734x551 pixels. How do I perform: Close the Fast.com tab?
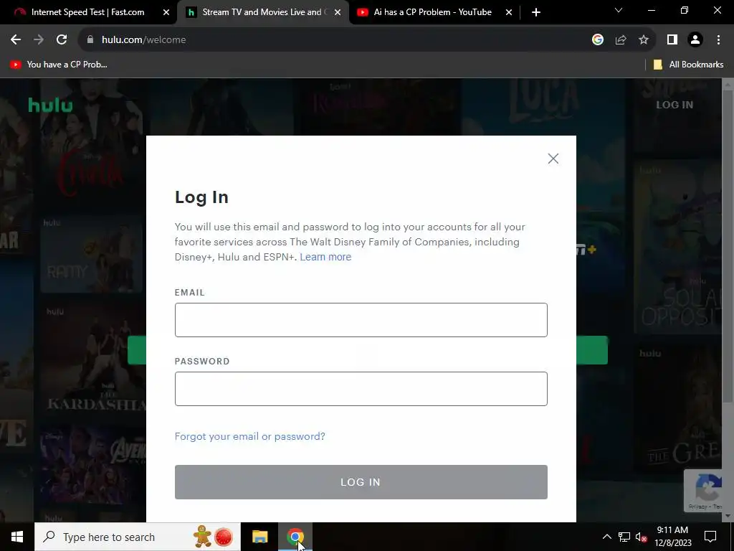coord(166,13)
